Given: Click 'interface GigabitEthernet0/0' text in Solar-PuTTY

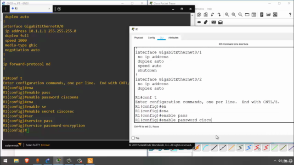Looking at the screenshot, I should [x=33, y=26].
